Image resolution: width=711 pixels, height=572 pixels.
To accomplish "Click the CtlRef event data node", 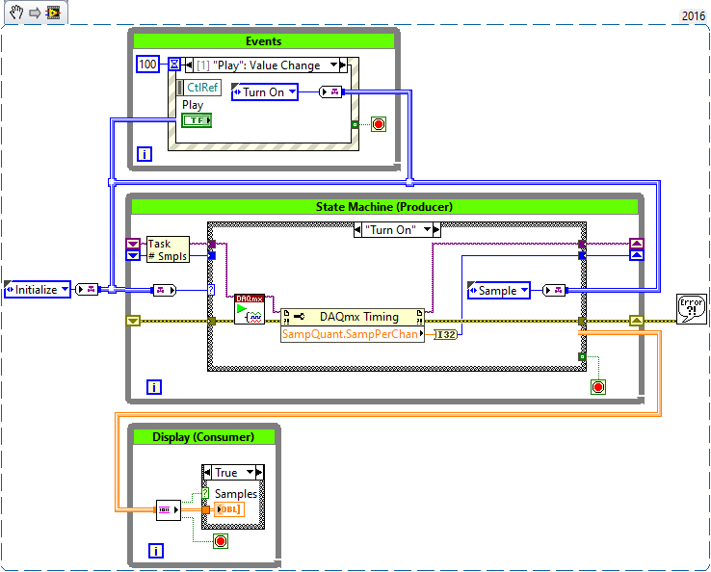I will (x=199, y=87).
